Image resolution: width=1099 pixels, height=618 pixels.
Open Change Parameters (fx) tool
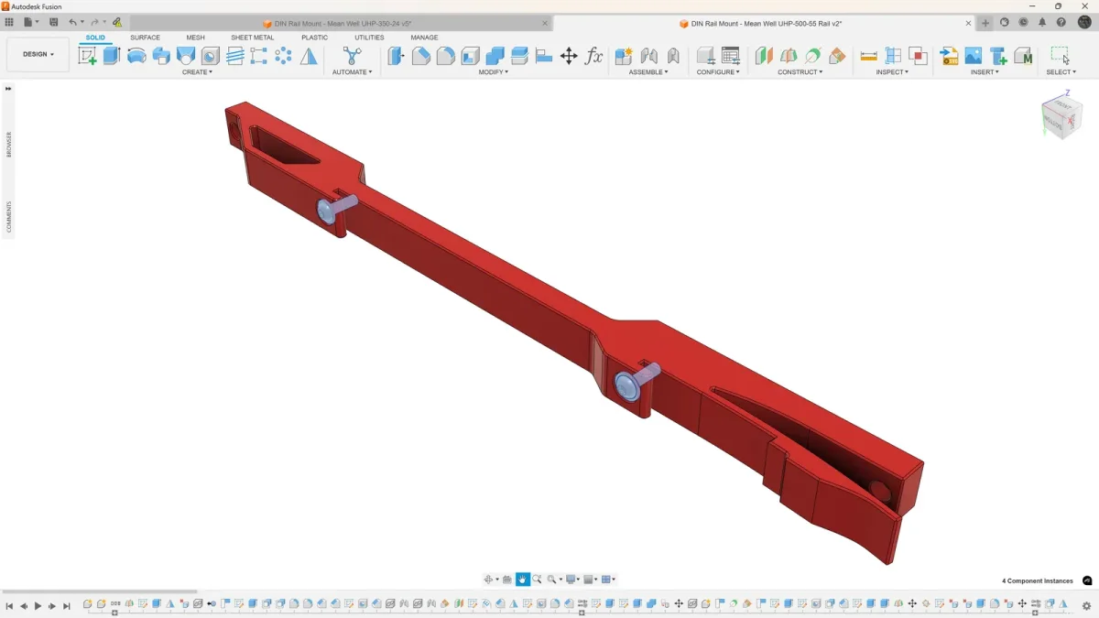(x=594, y=56)
